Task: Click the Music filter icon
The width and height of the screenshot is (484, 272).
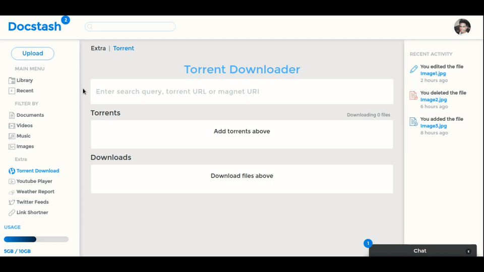Action: tap(12, 137)
